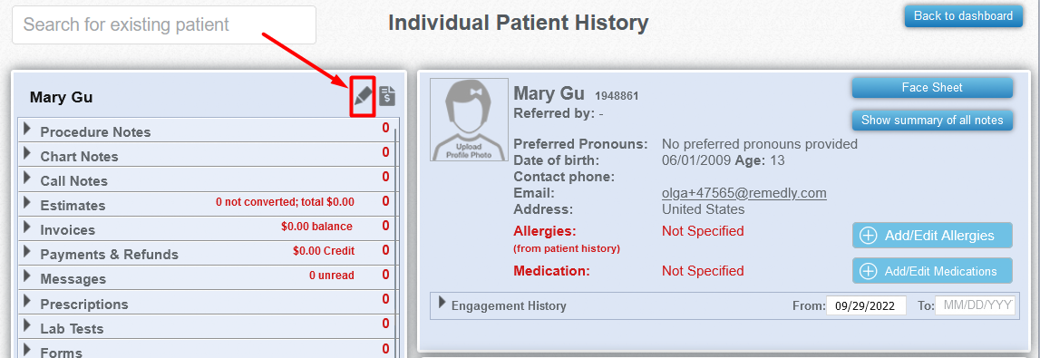Expand the Procedure Notes section
This screenshot has width=1040, height=358.
(27, 130)
